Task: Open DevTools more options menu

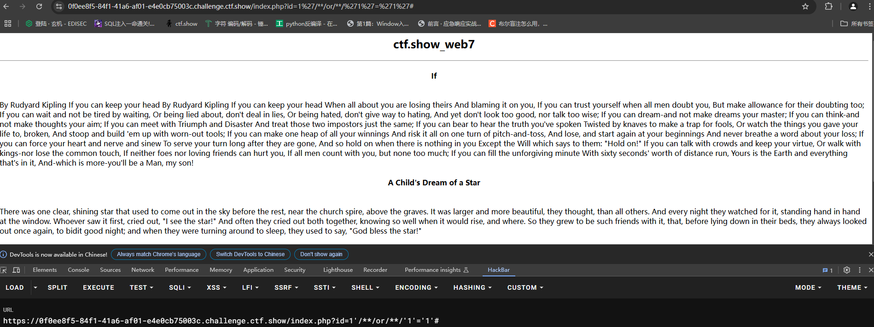Action: (x=859, y=270)
